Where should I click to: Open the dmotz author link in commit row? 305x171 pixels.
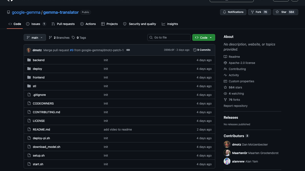[x=37, y=50]
